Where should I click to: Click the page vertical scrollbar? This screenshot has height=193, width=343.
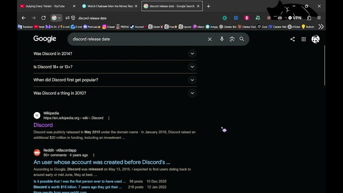325,66
